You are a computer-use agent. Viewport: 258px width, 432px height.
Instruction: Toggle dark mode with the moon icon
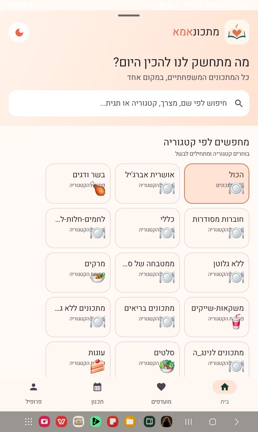tap(19, 32)
